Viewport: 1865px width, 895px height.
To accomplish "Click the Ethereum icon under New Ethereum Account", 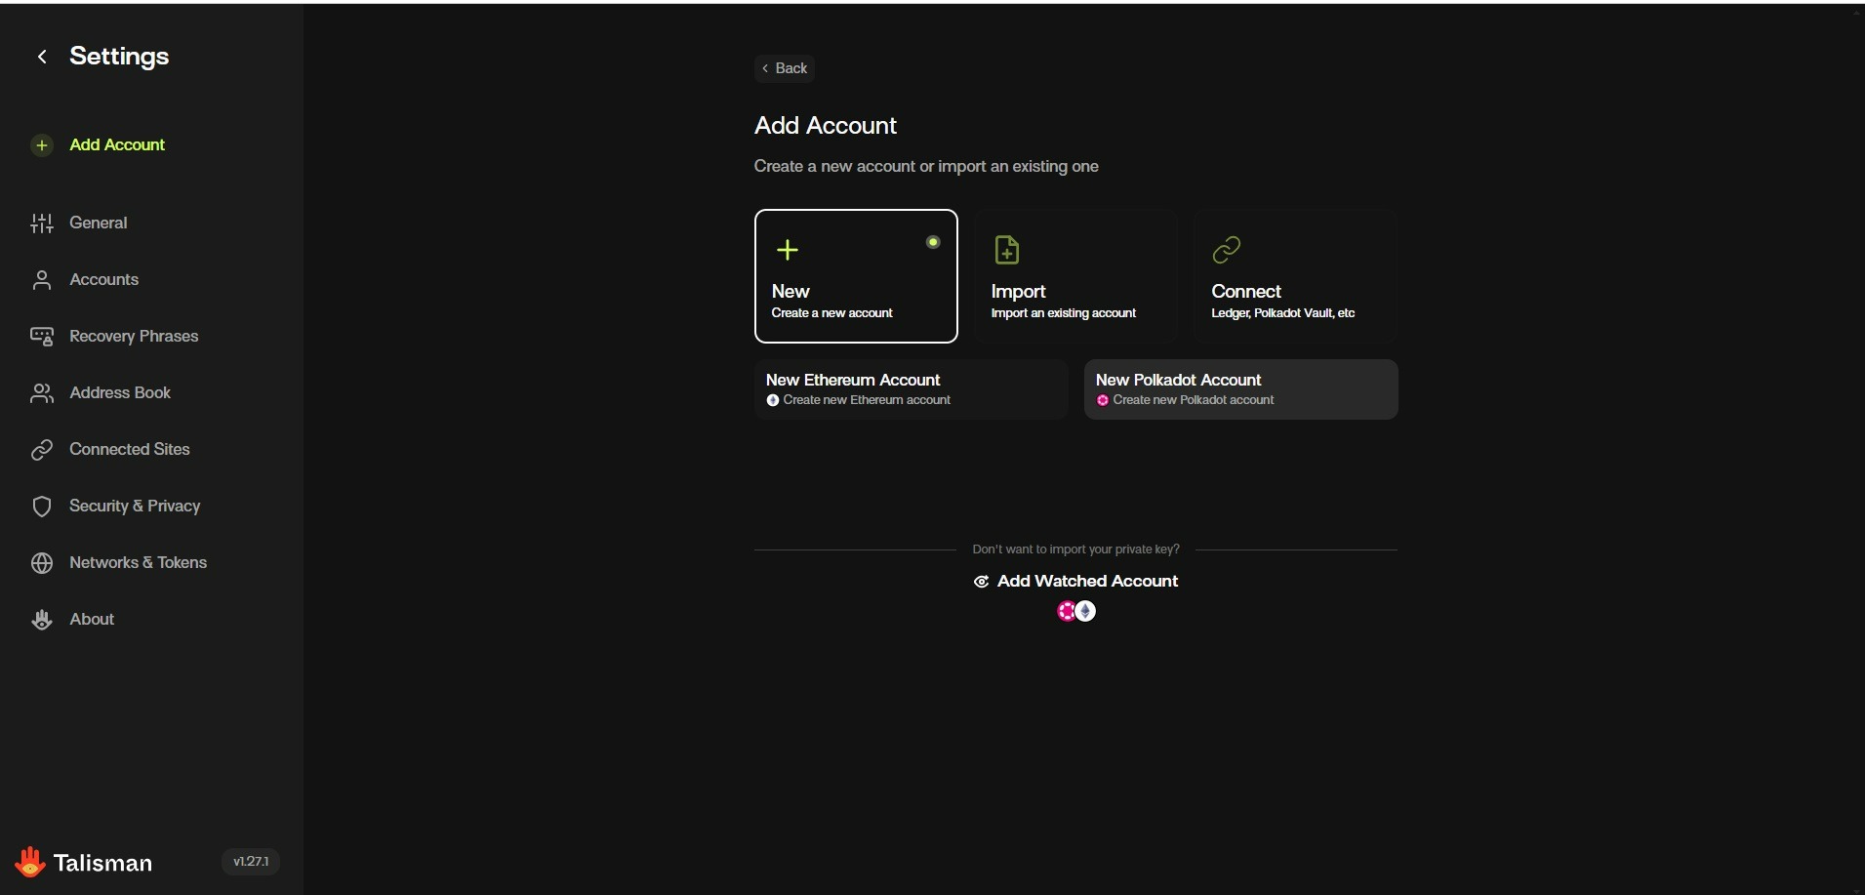I will (773, 400).
